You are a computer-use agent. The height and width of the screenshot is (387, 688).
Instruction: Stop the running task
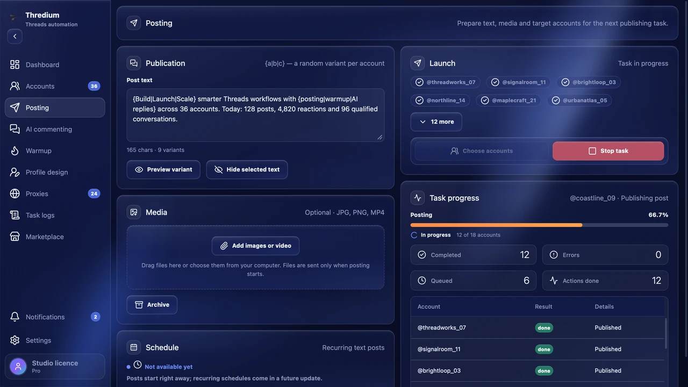608,151
